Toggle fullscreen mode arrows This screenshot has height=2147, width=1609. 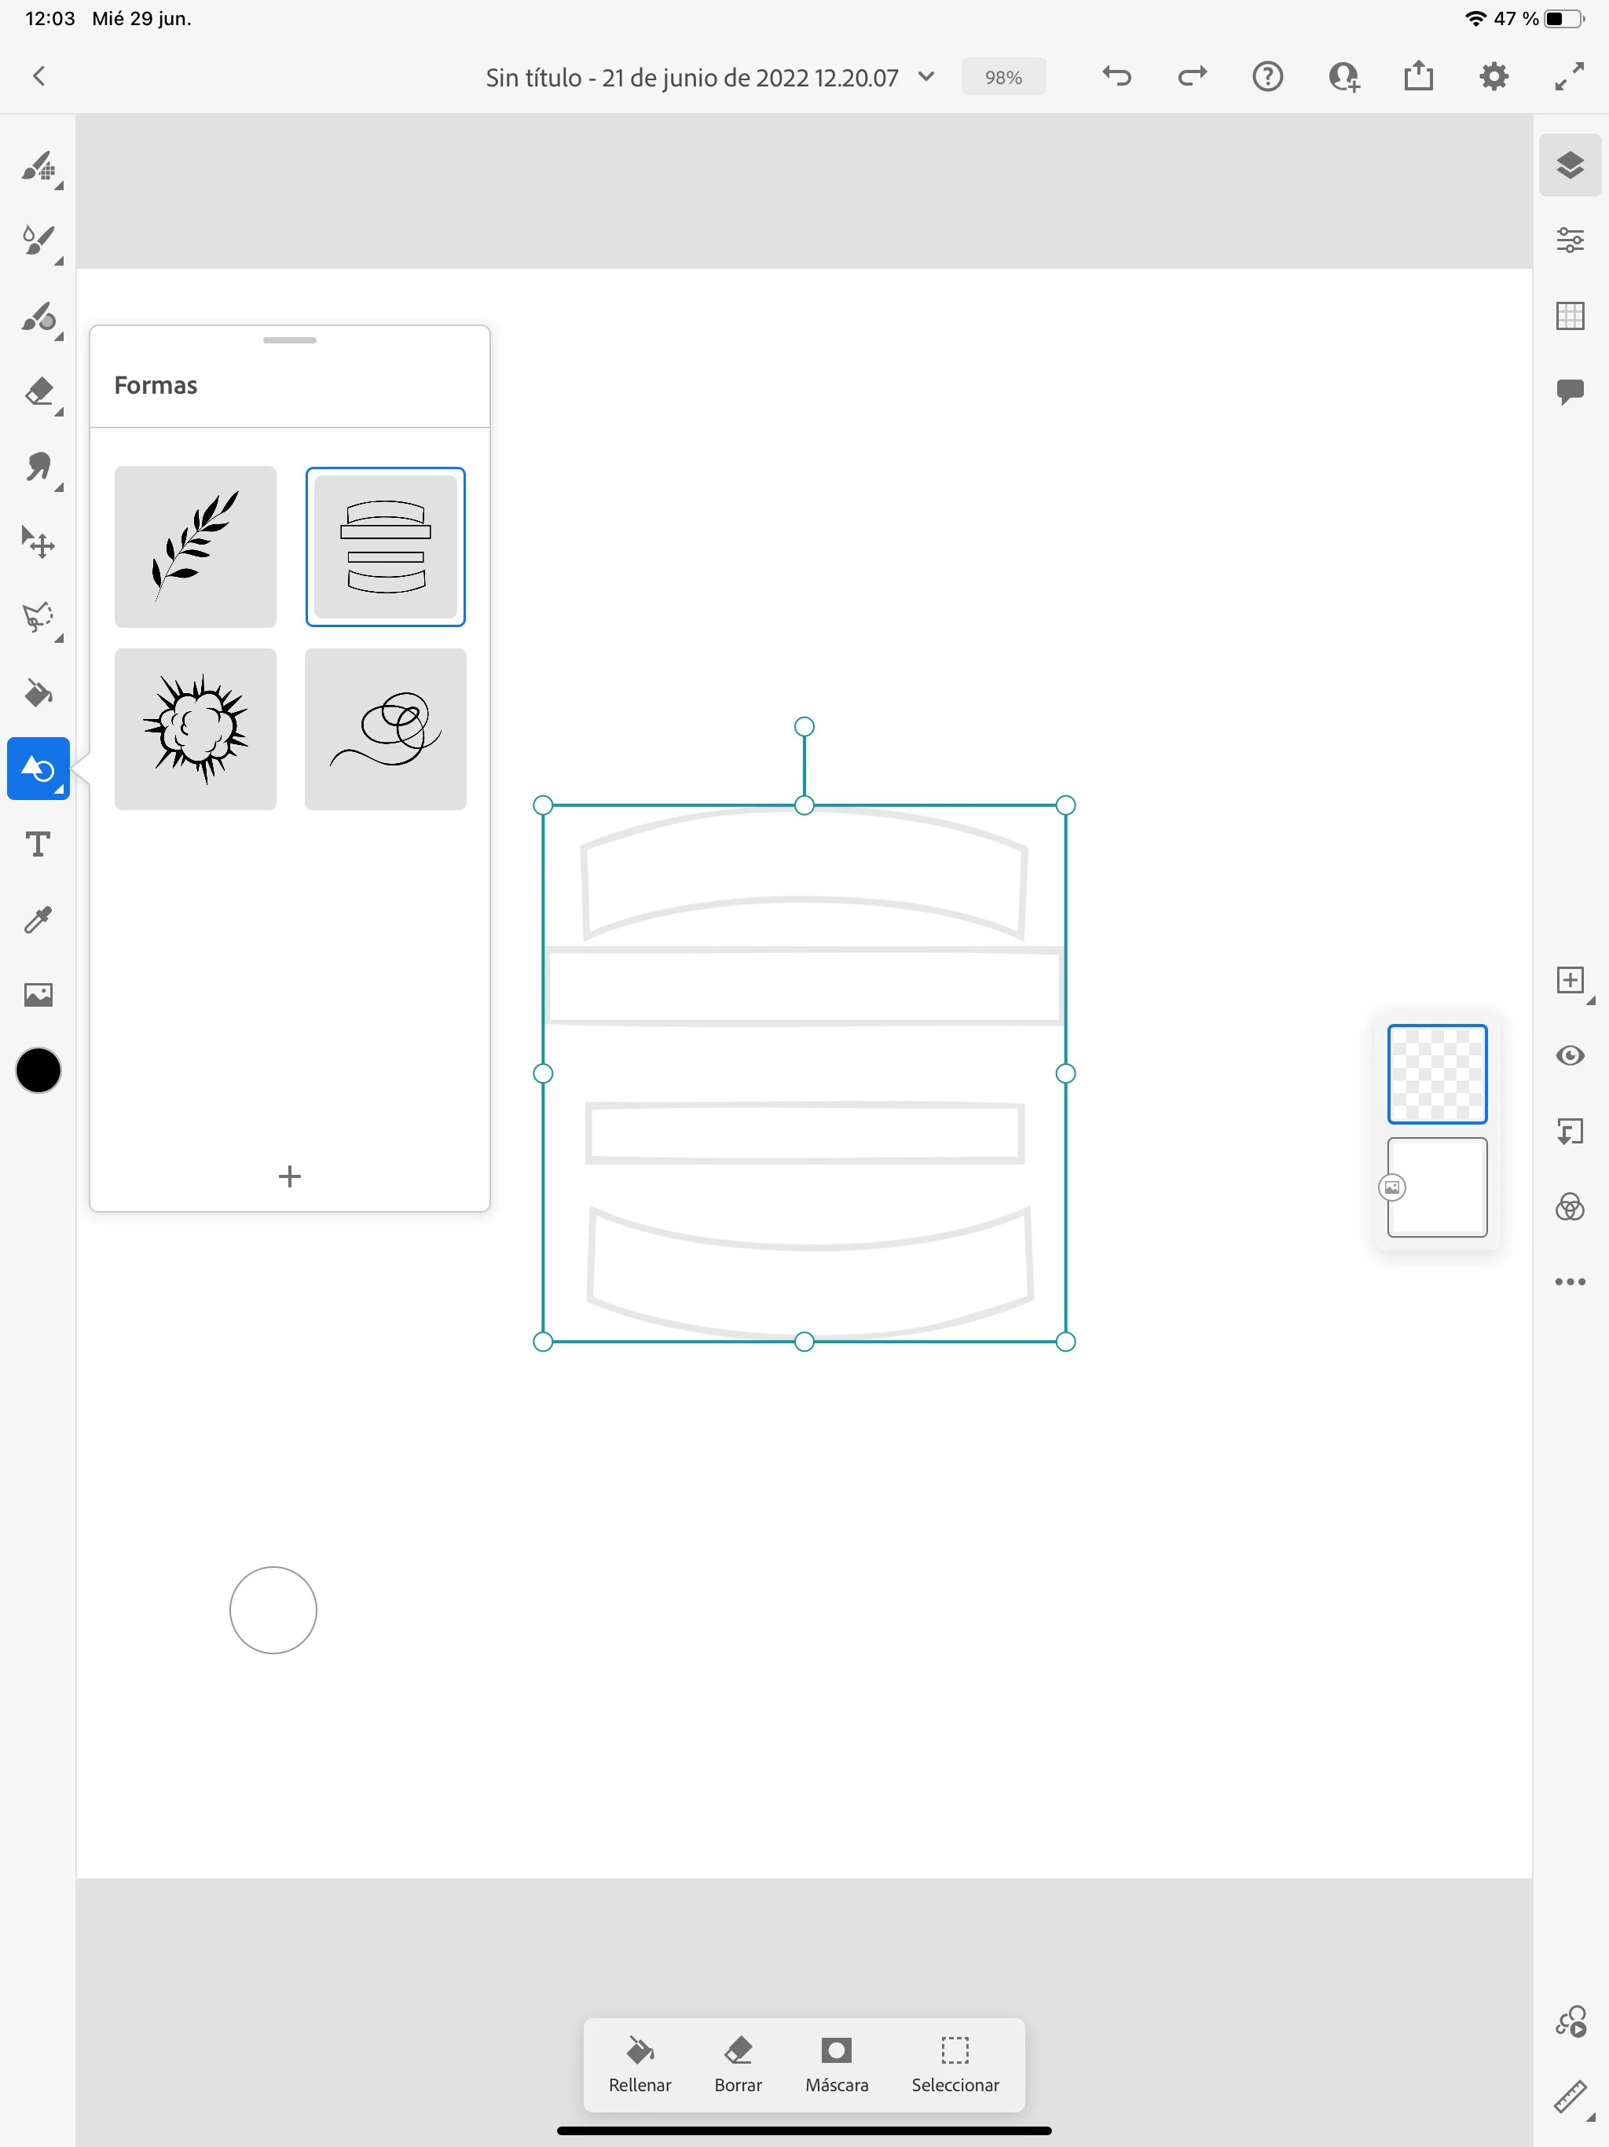1569,77
